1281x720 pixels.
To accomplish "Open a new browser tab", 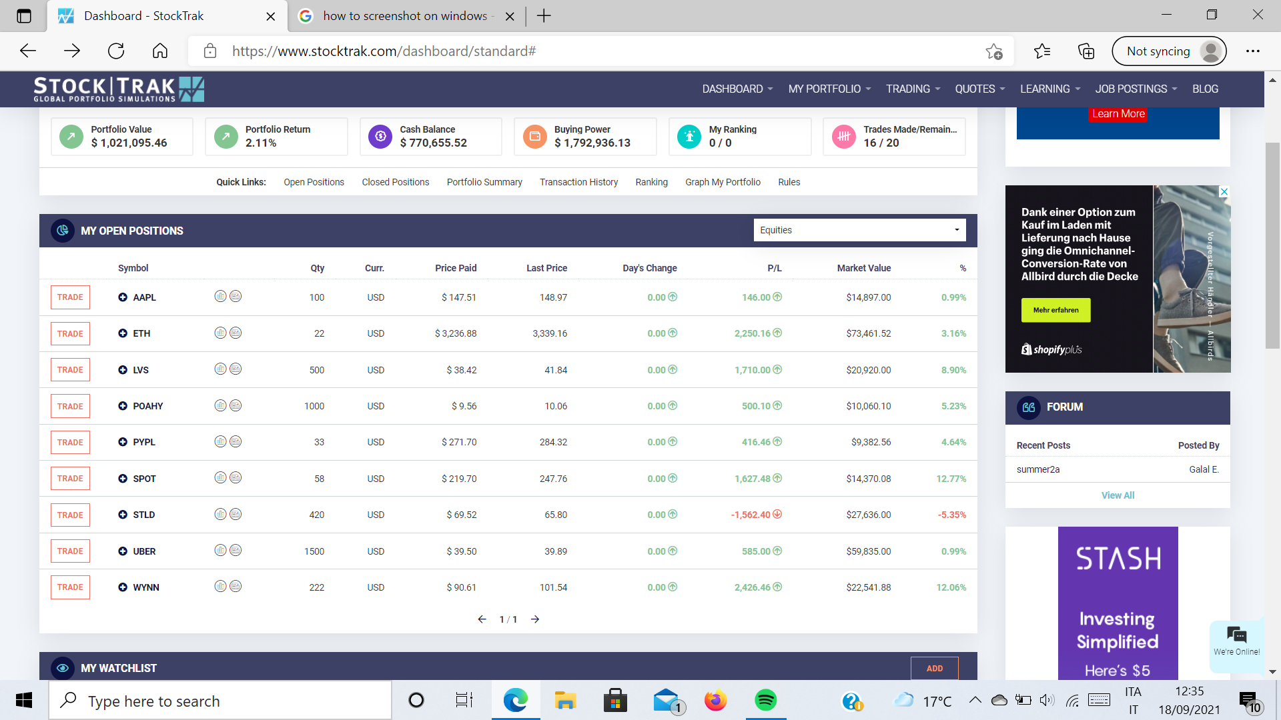I will (544, 16).
